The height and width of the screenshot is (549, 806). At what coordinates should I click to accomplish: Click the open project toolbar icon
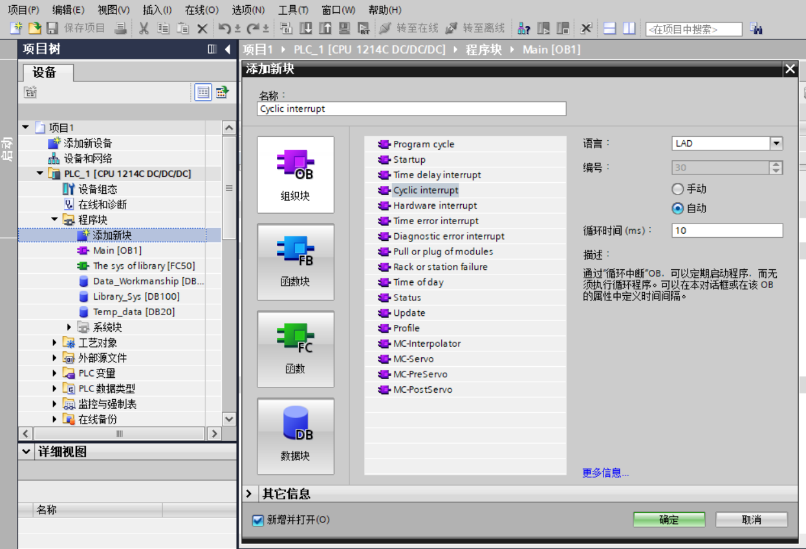pos(34,28)
